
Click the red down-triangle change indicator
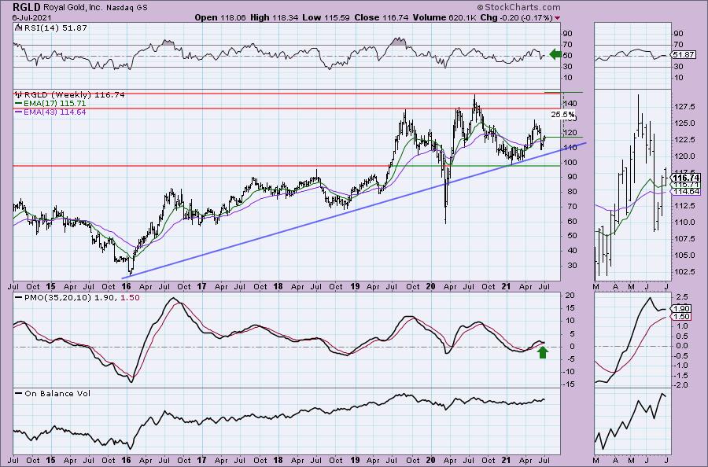click(558, 18)
